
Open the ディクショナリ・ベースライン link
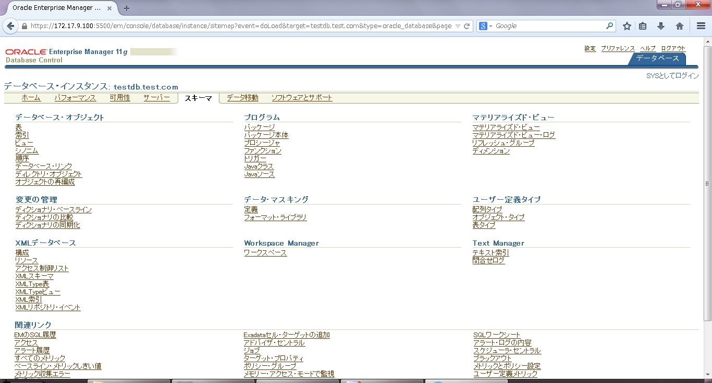pos(53,210)
